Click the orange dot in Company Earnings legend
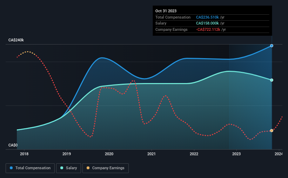 point(88,168)
